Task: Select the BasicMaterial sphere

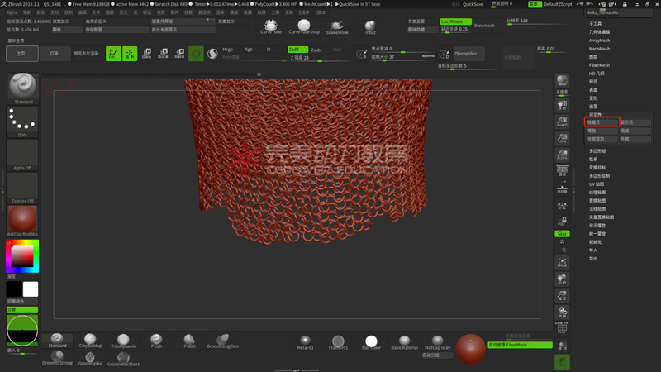Action: click(x=404, y=341)
